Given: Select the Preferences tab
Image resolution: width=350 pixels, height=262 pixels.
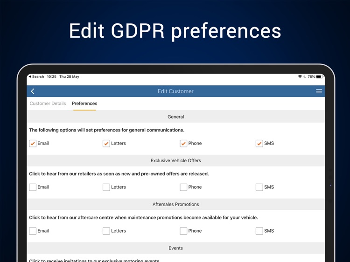Looking at the screenshot, I should [x=84, y=103].
